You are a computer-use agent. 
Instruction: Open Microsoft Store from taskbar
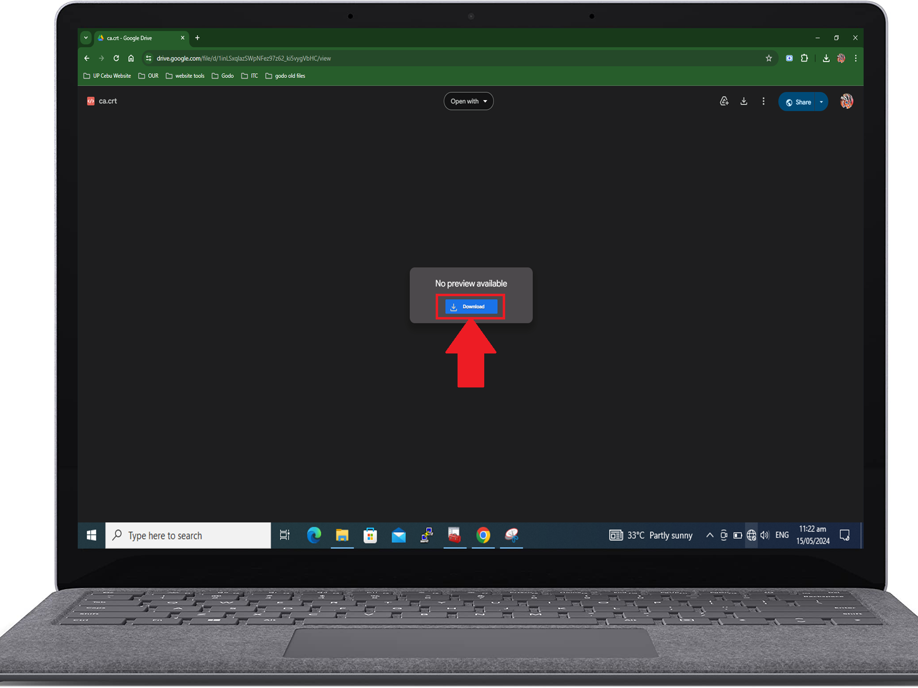click(x=370, y=535)
